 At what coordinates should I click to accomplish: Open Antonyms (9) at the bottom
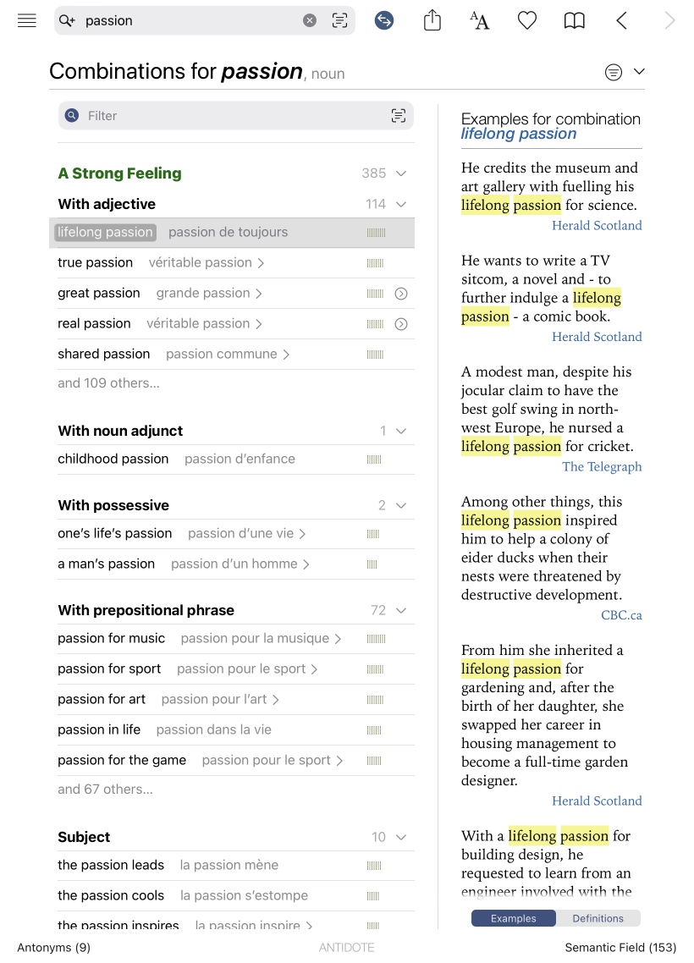pos(53,948)
